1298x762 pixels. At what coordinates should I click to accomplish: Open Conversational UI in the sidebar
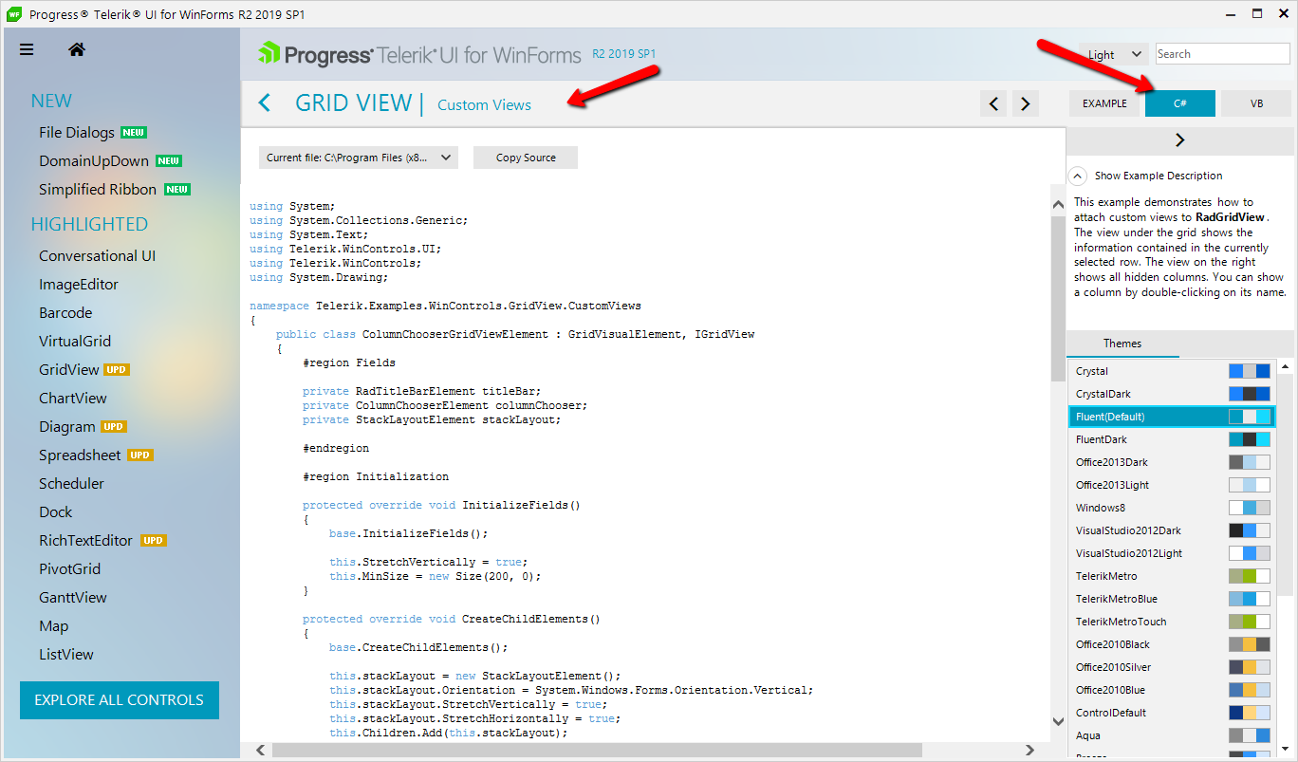[x=98, y=256]
